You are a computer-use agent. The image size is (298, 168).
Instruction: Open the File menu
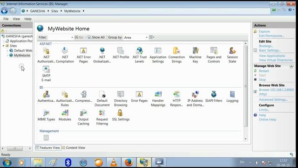tap(6, 19)
